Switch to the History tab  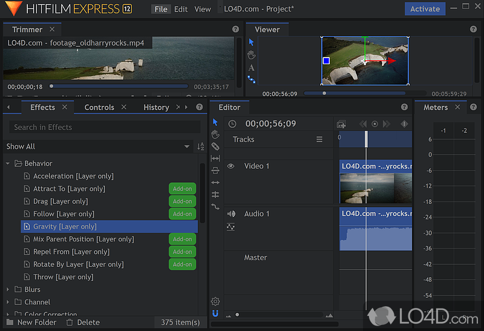click(x=156, y=107)
